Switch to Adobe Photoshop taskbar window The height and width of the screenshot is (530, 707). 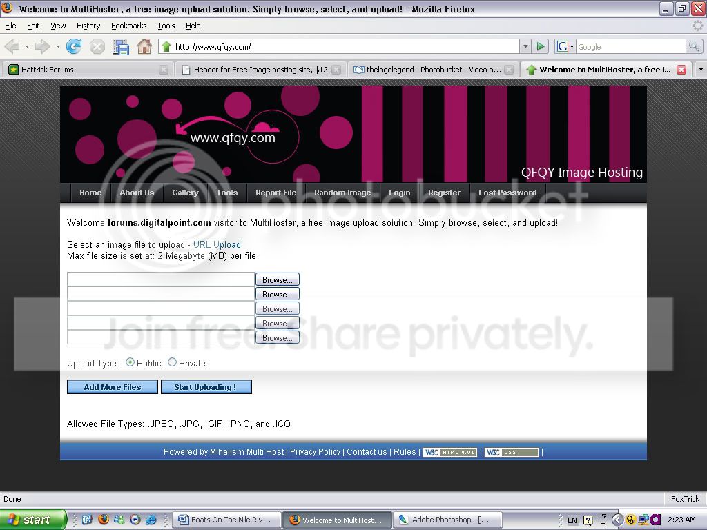point(447,520)
